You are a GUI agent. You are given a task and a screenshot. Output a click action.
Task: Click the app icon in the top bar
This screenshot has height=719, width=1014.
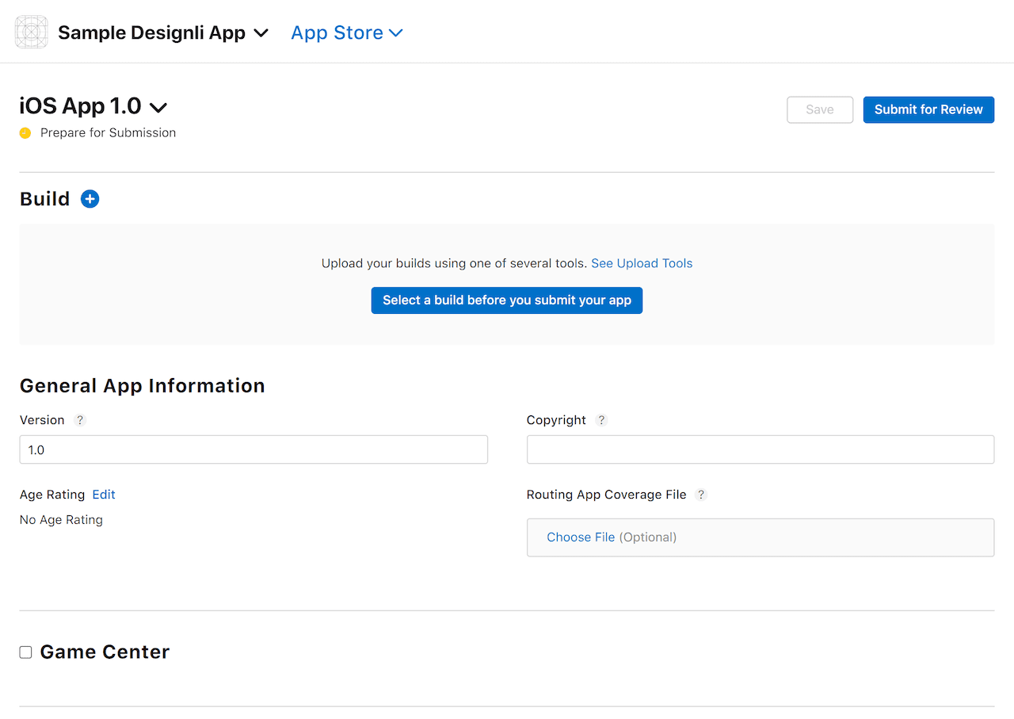click(31, 32)
